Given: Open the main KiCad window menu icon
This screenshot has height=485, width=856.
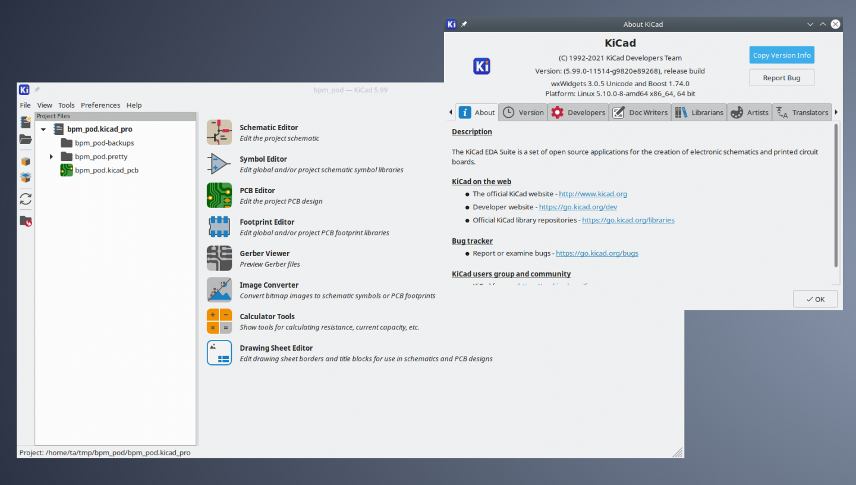Looking at the screenshot, I should [24, 90].
